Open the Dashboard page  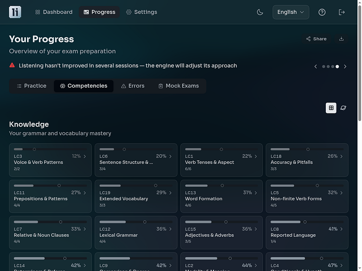pyautogui.click(x=54, y=12)
